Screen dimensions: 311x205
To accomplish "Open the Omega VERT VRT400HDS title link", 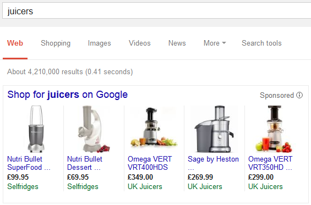I will pyautogui.click(x=150, y=163).
